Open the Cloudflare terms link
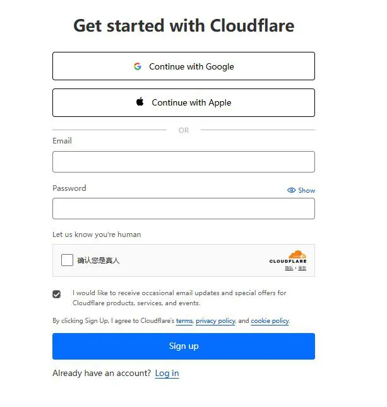387x407 pixels. 184,321
